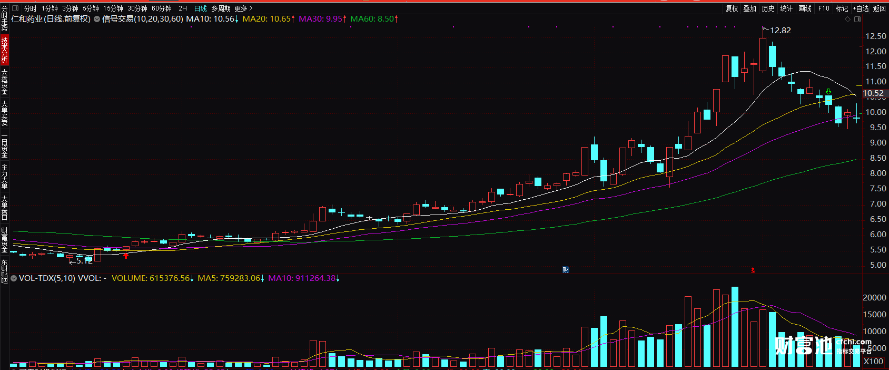Click the 12.82 high price label

(x=781, y=31)
